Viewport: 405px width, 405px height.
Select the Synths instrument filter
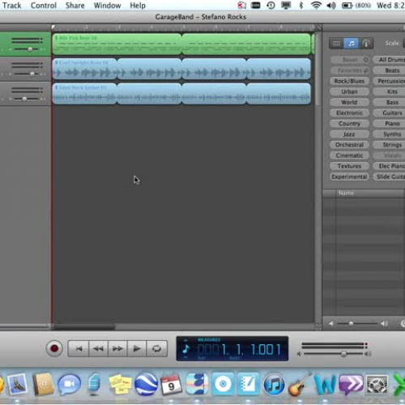[x=389, y=134]
